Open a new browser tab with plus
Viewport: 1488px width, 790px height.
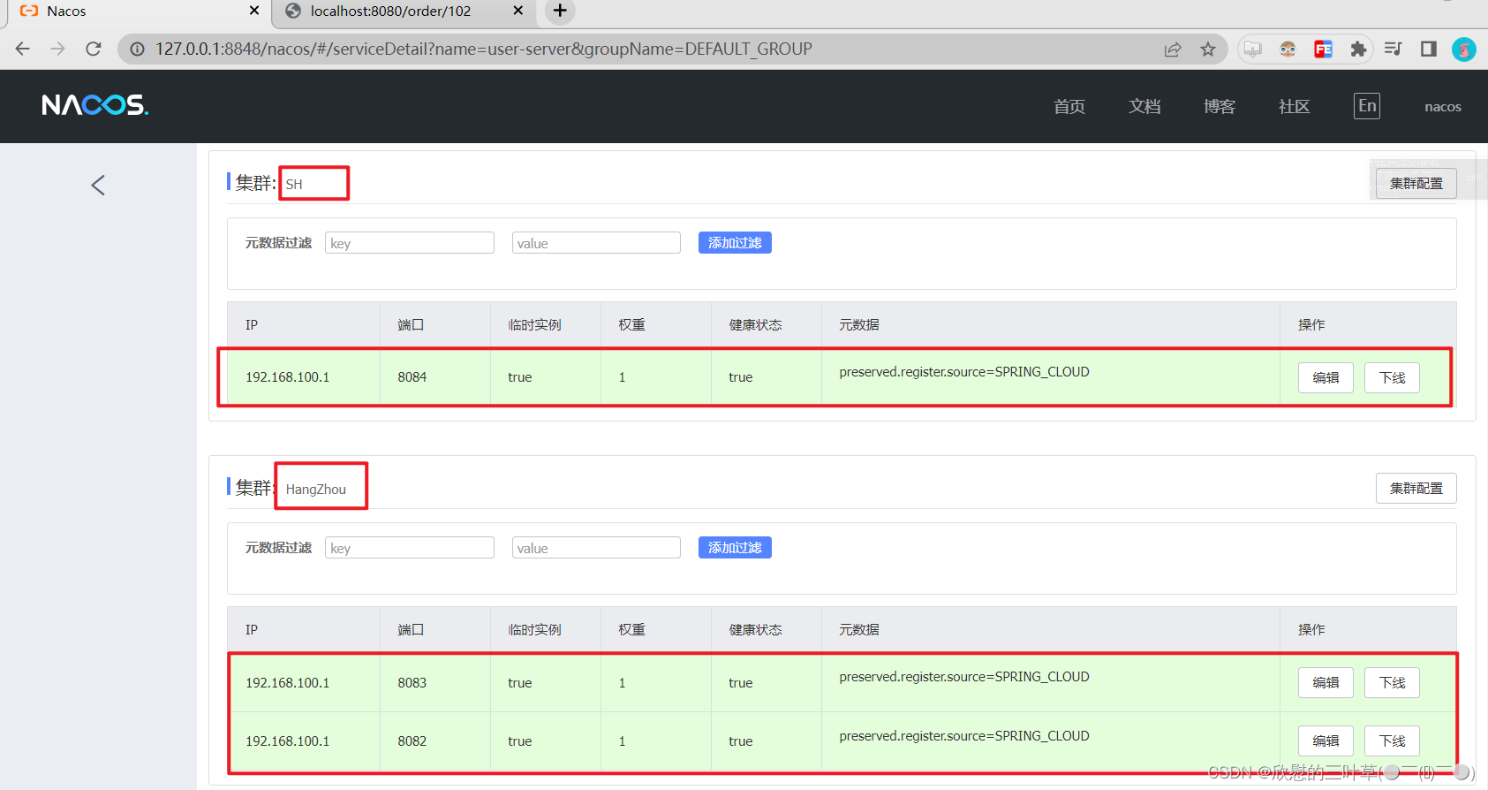tap(560, 11)
